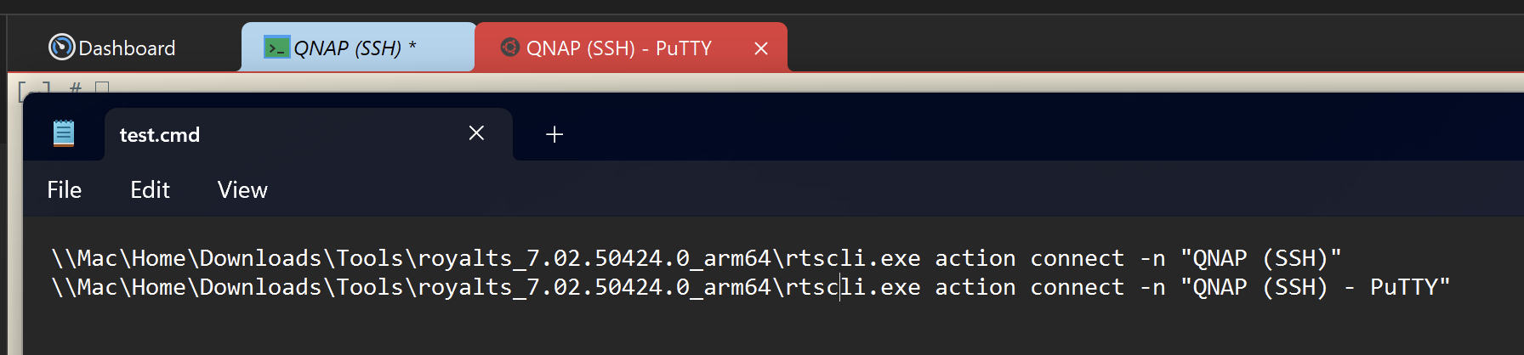
Task: Click the green terminal icon on QNAP (SSH) tab
Action: (276, 48)
